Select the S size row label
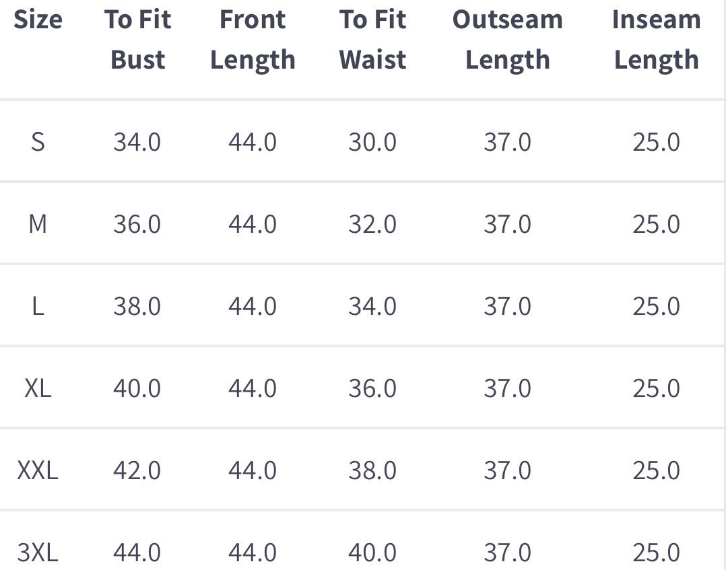The width and height of the screenshot is (726, 570). tap(38, 142)
